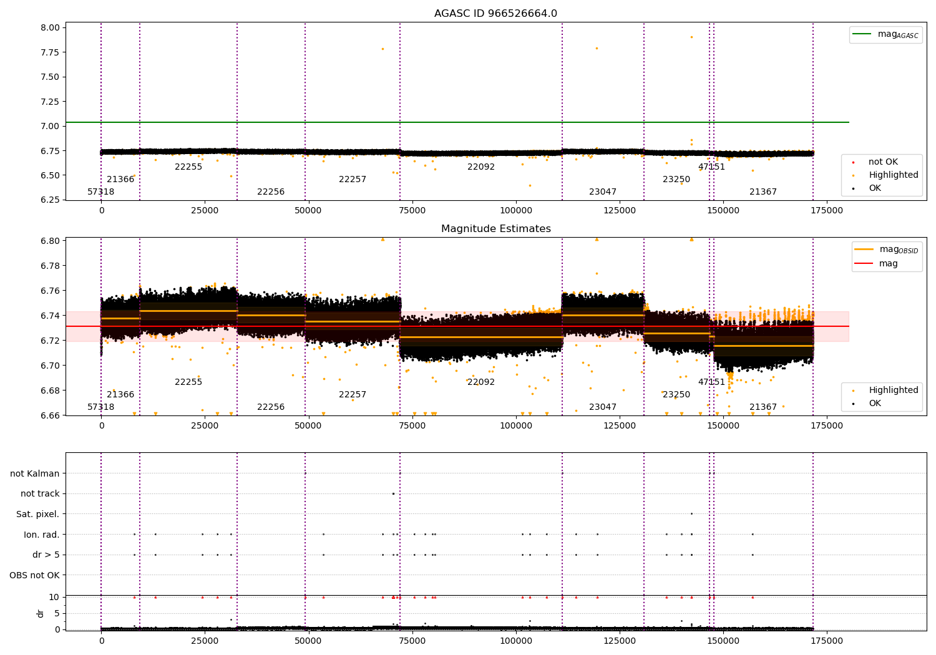
Task: Click x-axis tick 50000 in Magnitude Estimates plot
Action: click(308, 426)
